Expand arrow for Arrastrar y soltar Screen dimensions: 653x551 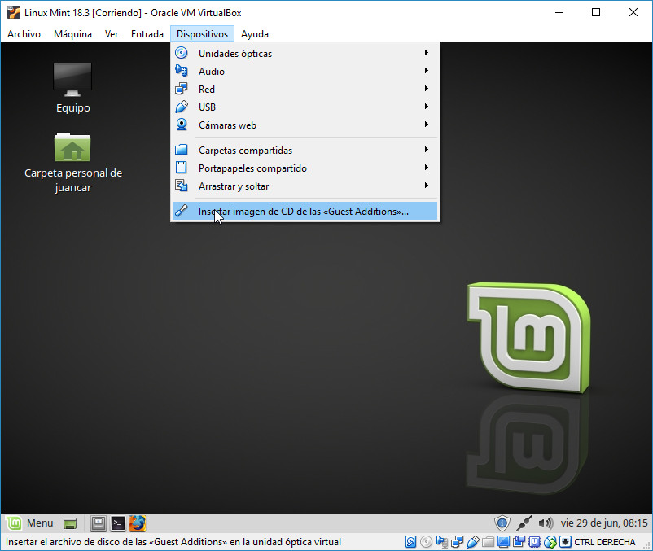tap(427, 186)
